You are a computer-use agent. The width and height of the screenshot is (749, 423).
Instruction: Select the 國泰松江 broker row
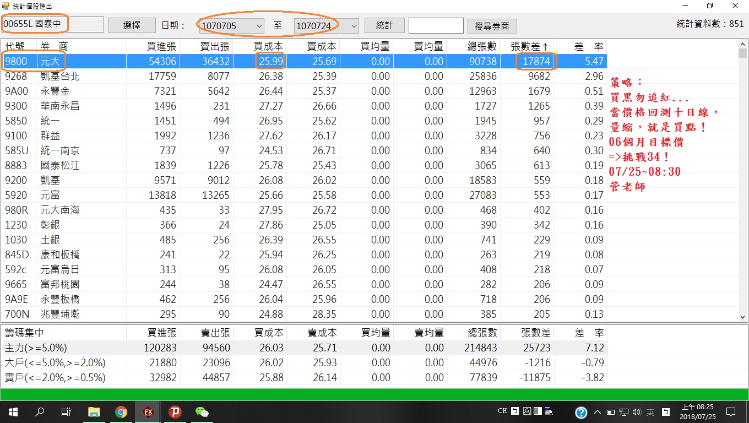click(x=304, y=165)
